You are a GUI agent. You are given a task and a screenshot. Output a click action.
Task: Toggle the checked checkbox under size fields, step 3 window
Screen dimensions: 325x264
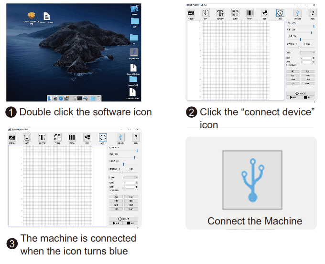point(110,190)
